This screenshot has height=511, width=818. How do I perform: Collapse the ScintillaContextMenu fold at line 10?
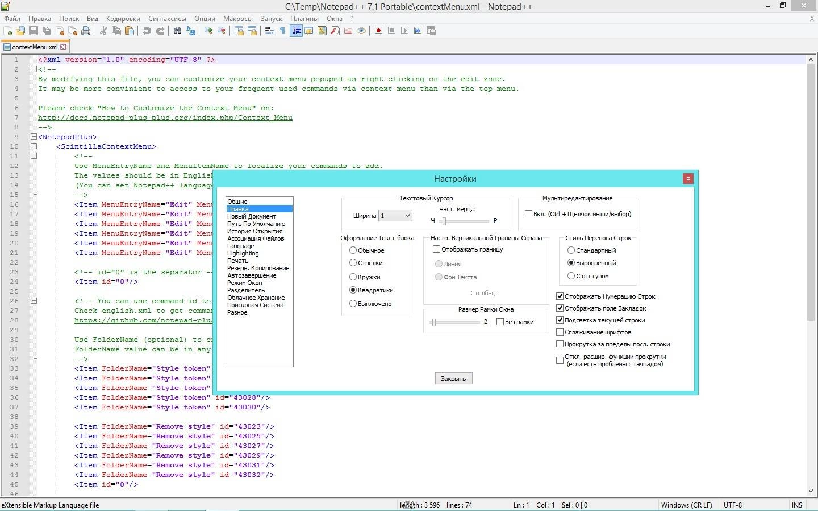click(x=34, y=146)
